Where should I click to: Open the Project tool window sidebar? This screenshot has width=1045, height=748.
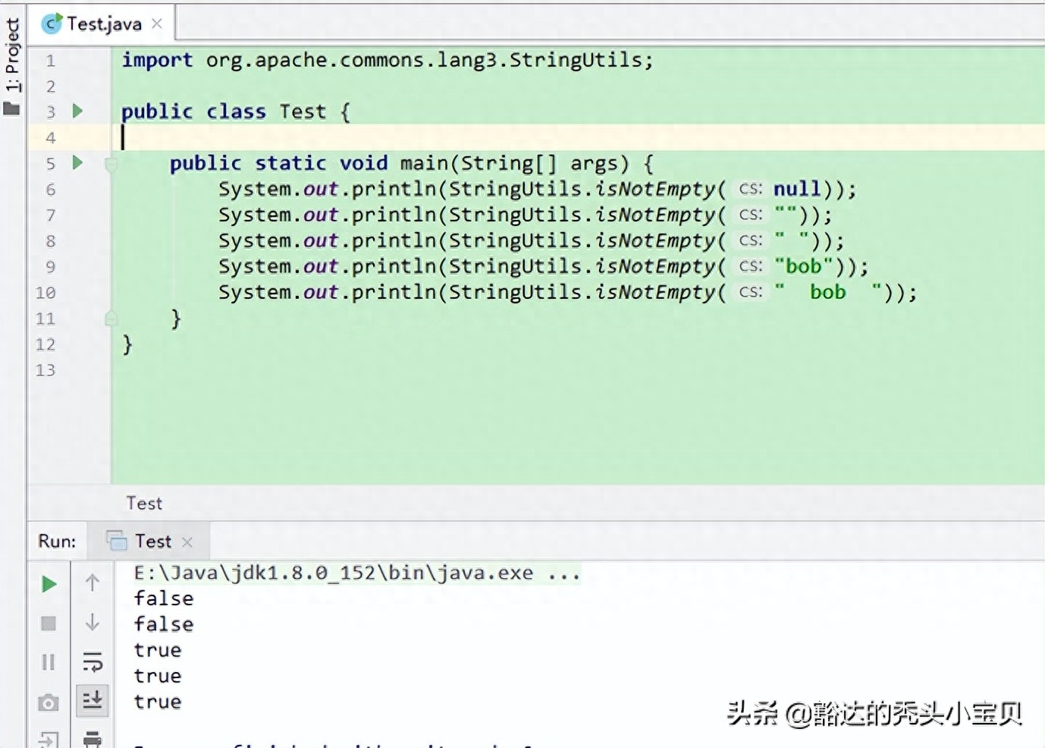point(12,66)
